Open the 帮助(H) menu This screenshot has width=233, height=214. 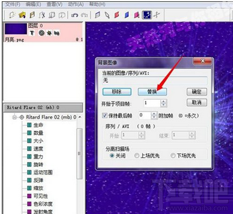tap(97, 4)
